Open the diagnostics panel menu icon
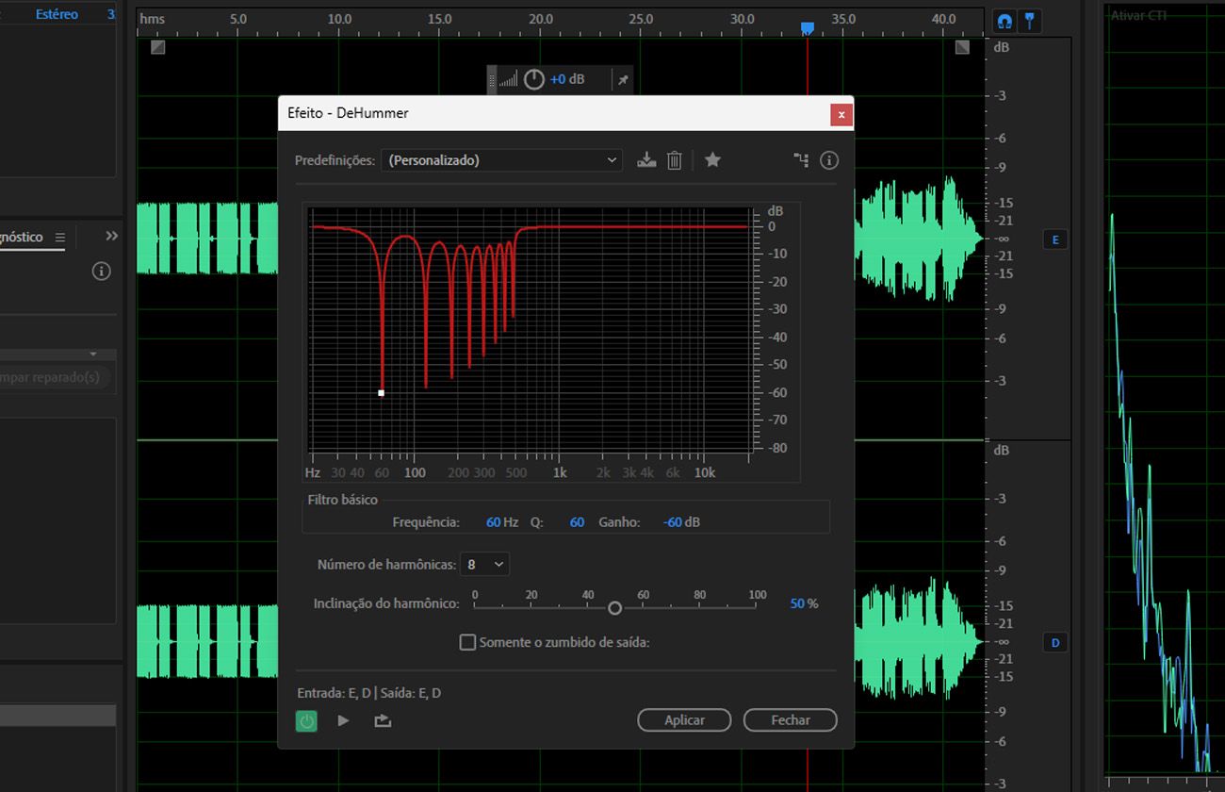Screen dimensions: 1225x792 (x=60, y=237)
